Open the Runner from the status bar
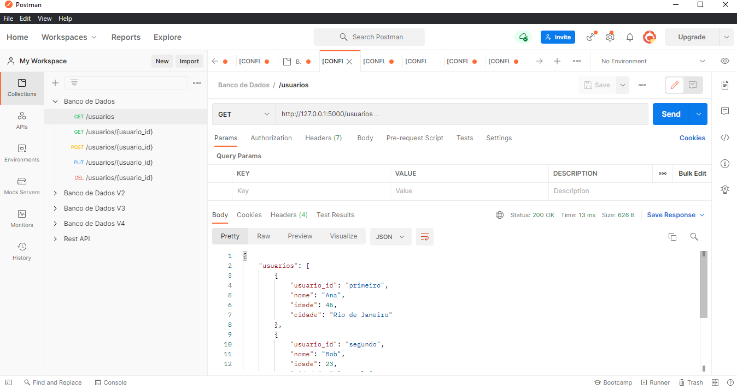The image size is (737, 389). coord(655,382)
